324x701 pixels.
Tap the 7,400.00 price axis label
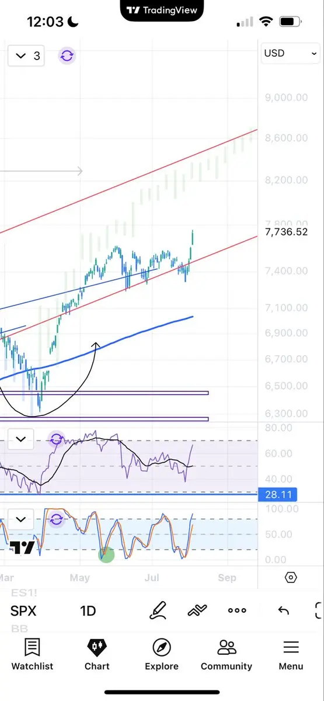(x=286, y=271)
